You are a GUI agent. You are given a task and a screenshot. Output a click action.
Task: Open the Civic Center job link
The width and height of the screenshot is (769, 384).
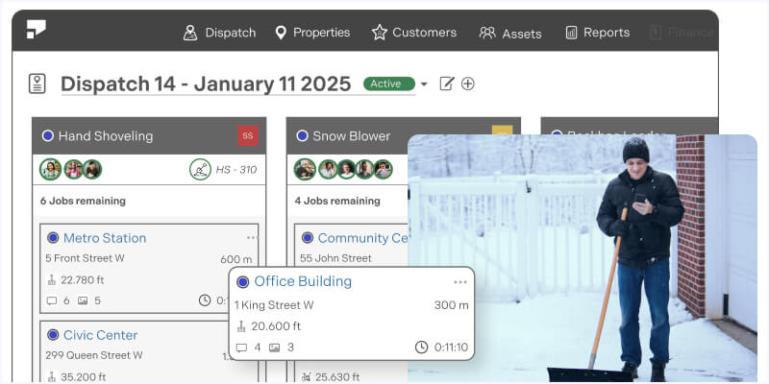click(x=100, y=335)
